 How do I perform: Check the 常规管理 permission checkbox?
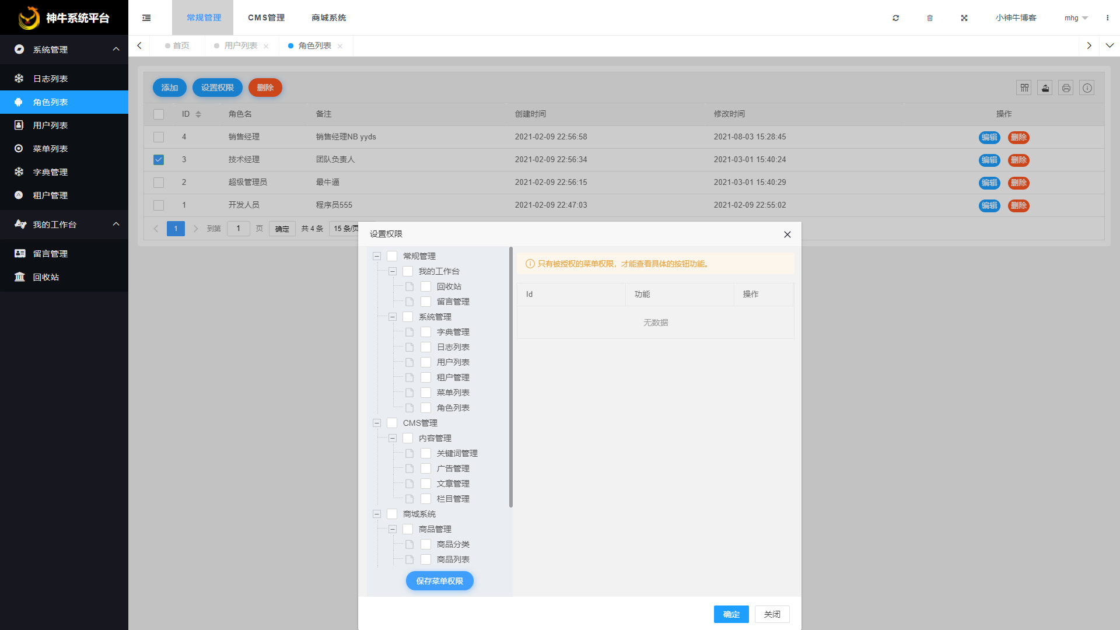coord(392,256)
